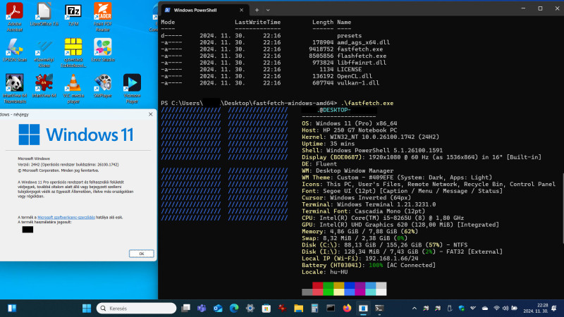Open Wi-Fi network status in tray
564x317 pixels.
(x=497, y=308)
